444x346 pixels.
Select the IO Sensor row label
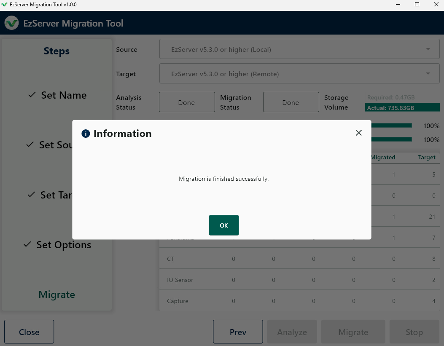(x=180, y=280)
